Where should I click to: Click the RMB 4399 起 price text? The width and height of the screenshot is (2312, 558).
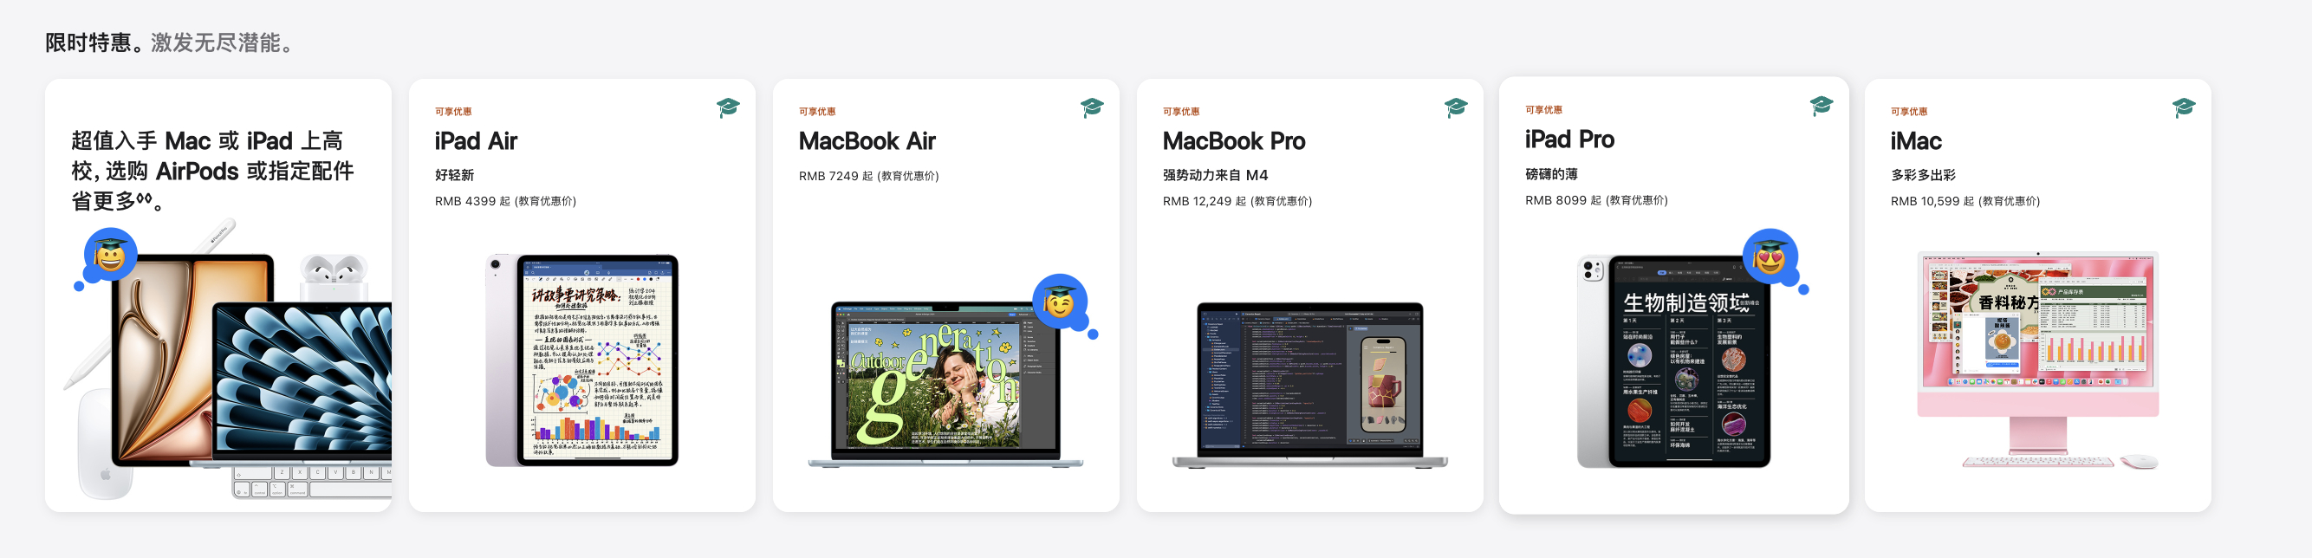click(505, 201)
